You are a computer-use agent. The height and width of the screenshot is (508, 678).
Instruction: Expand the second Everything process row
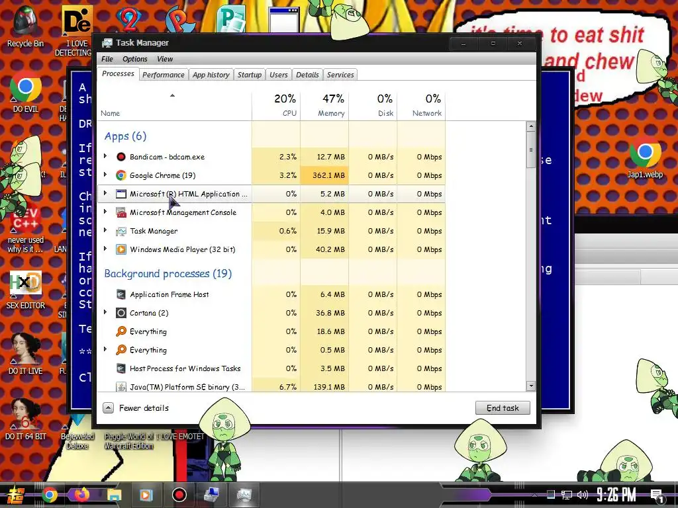click(105, 349)
